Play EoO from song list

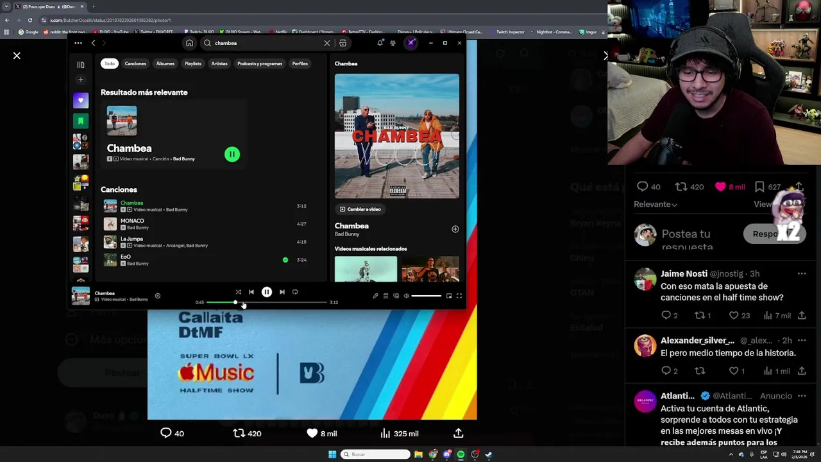point(205,260)
